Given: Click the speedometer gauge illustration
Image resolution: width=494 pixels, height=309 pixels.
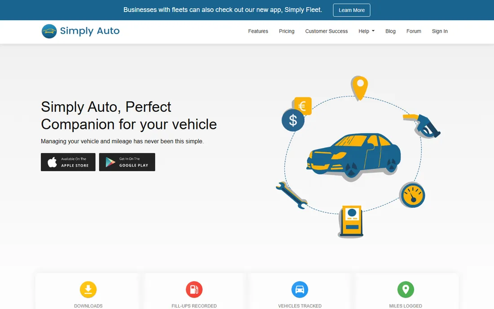Looking at the screenshot, I should pos(412,195).
